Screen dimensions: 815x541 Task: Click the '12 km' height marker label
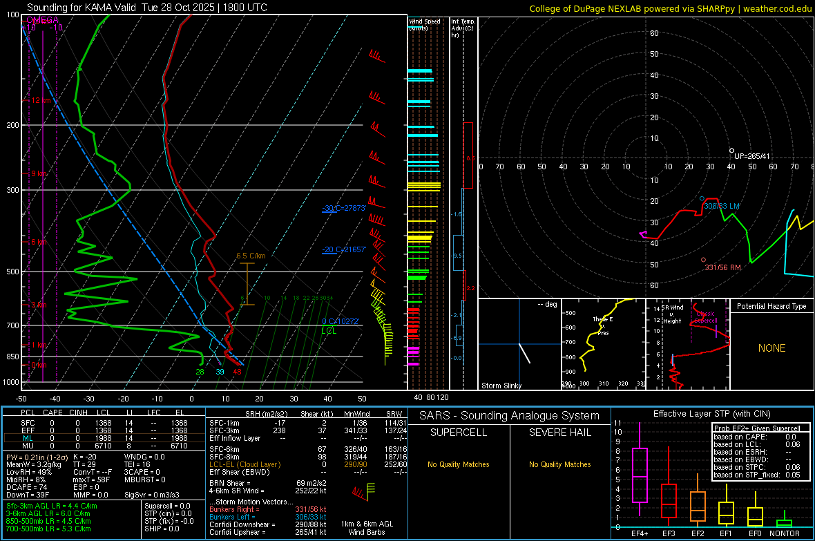[41, 100]
